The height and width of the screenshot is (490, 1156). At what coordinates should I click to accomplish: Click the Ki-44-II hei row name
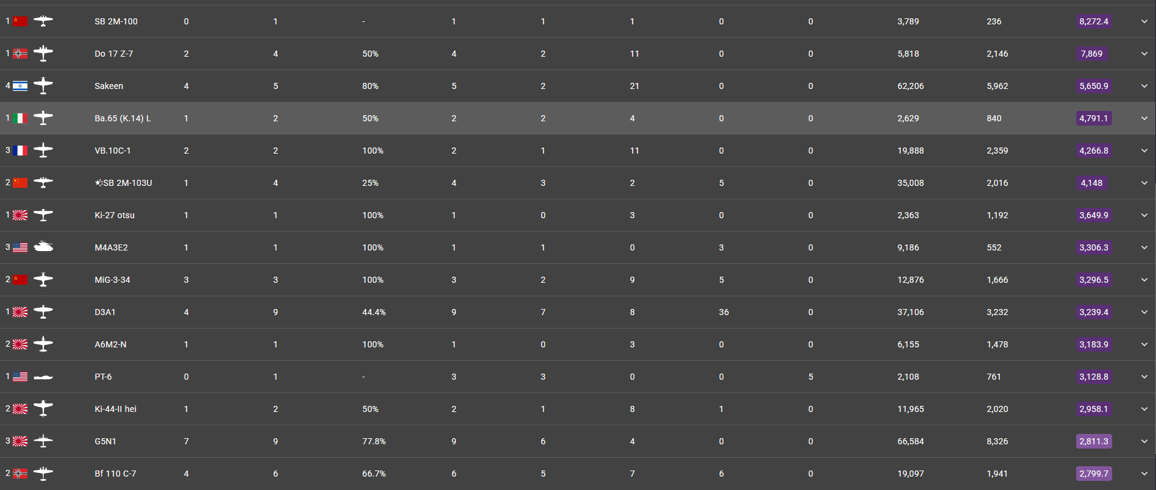click(x=115, y=409)
